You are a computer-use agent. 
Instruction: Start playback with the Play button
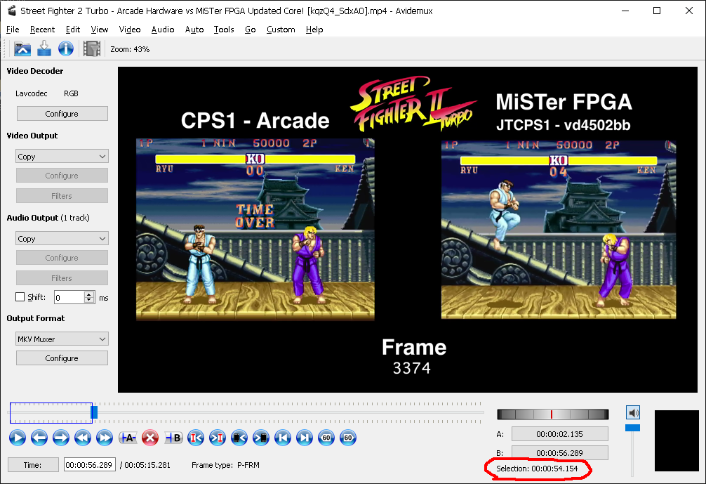[18, 438]
